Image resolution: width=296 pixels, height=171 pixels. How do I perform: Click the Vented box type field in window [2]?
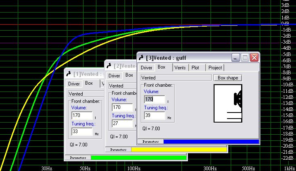(123, 86)
